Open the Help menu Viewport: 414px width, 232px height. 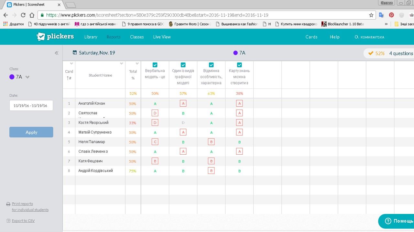pyautogui.click(x=335, y=37)
